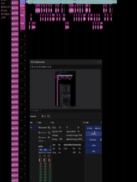Toggle lock icon of first source
The image size is (137, 182).
[x=50, y=128]
